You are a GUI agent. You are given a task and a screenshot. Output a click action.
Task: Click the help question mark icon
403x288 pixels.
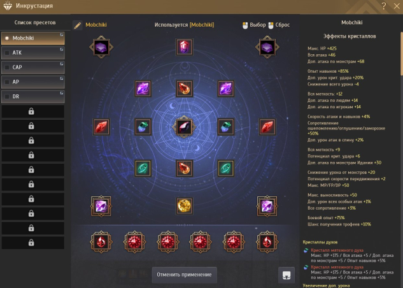383,6
